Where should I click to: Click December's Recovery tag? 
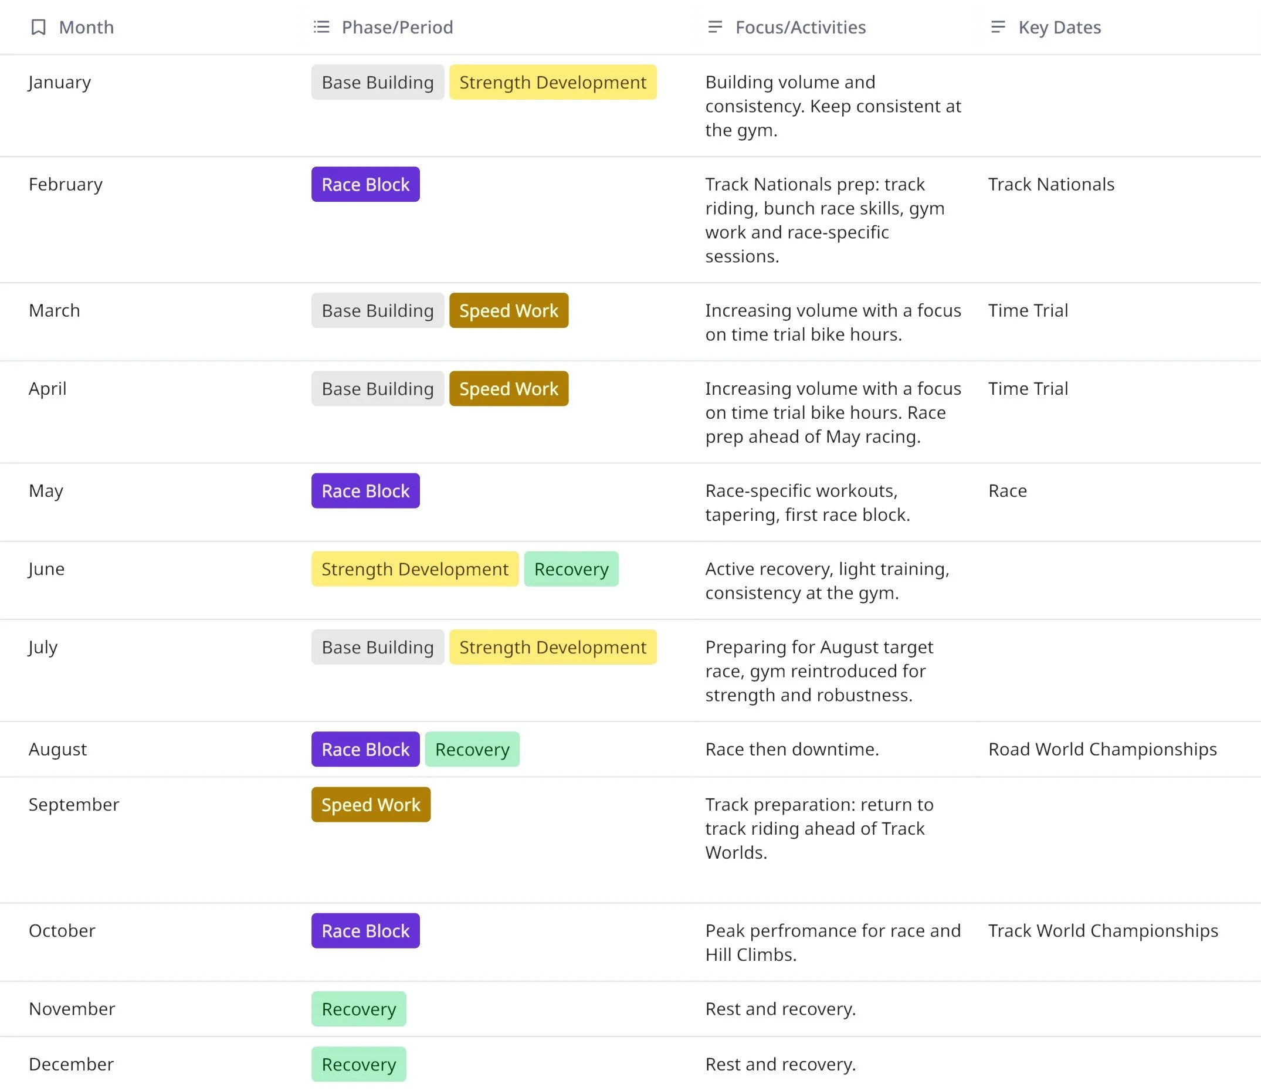[358, 1063]
